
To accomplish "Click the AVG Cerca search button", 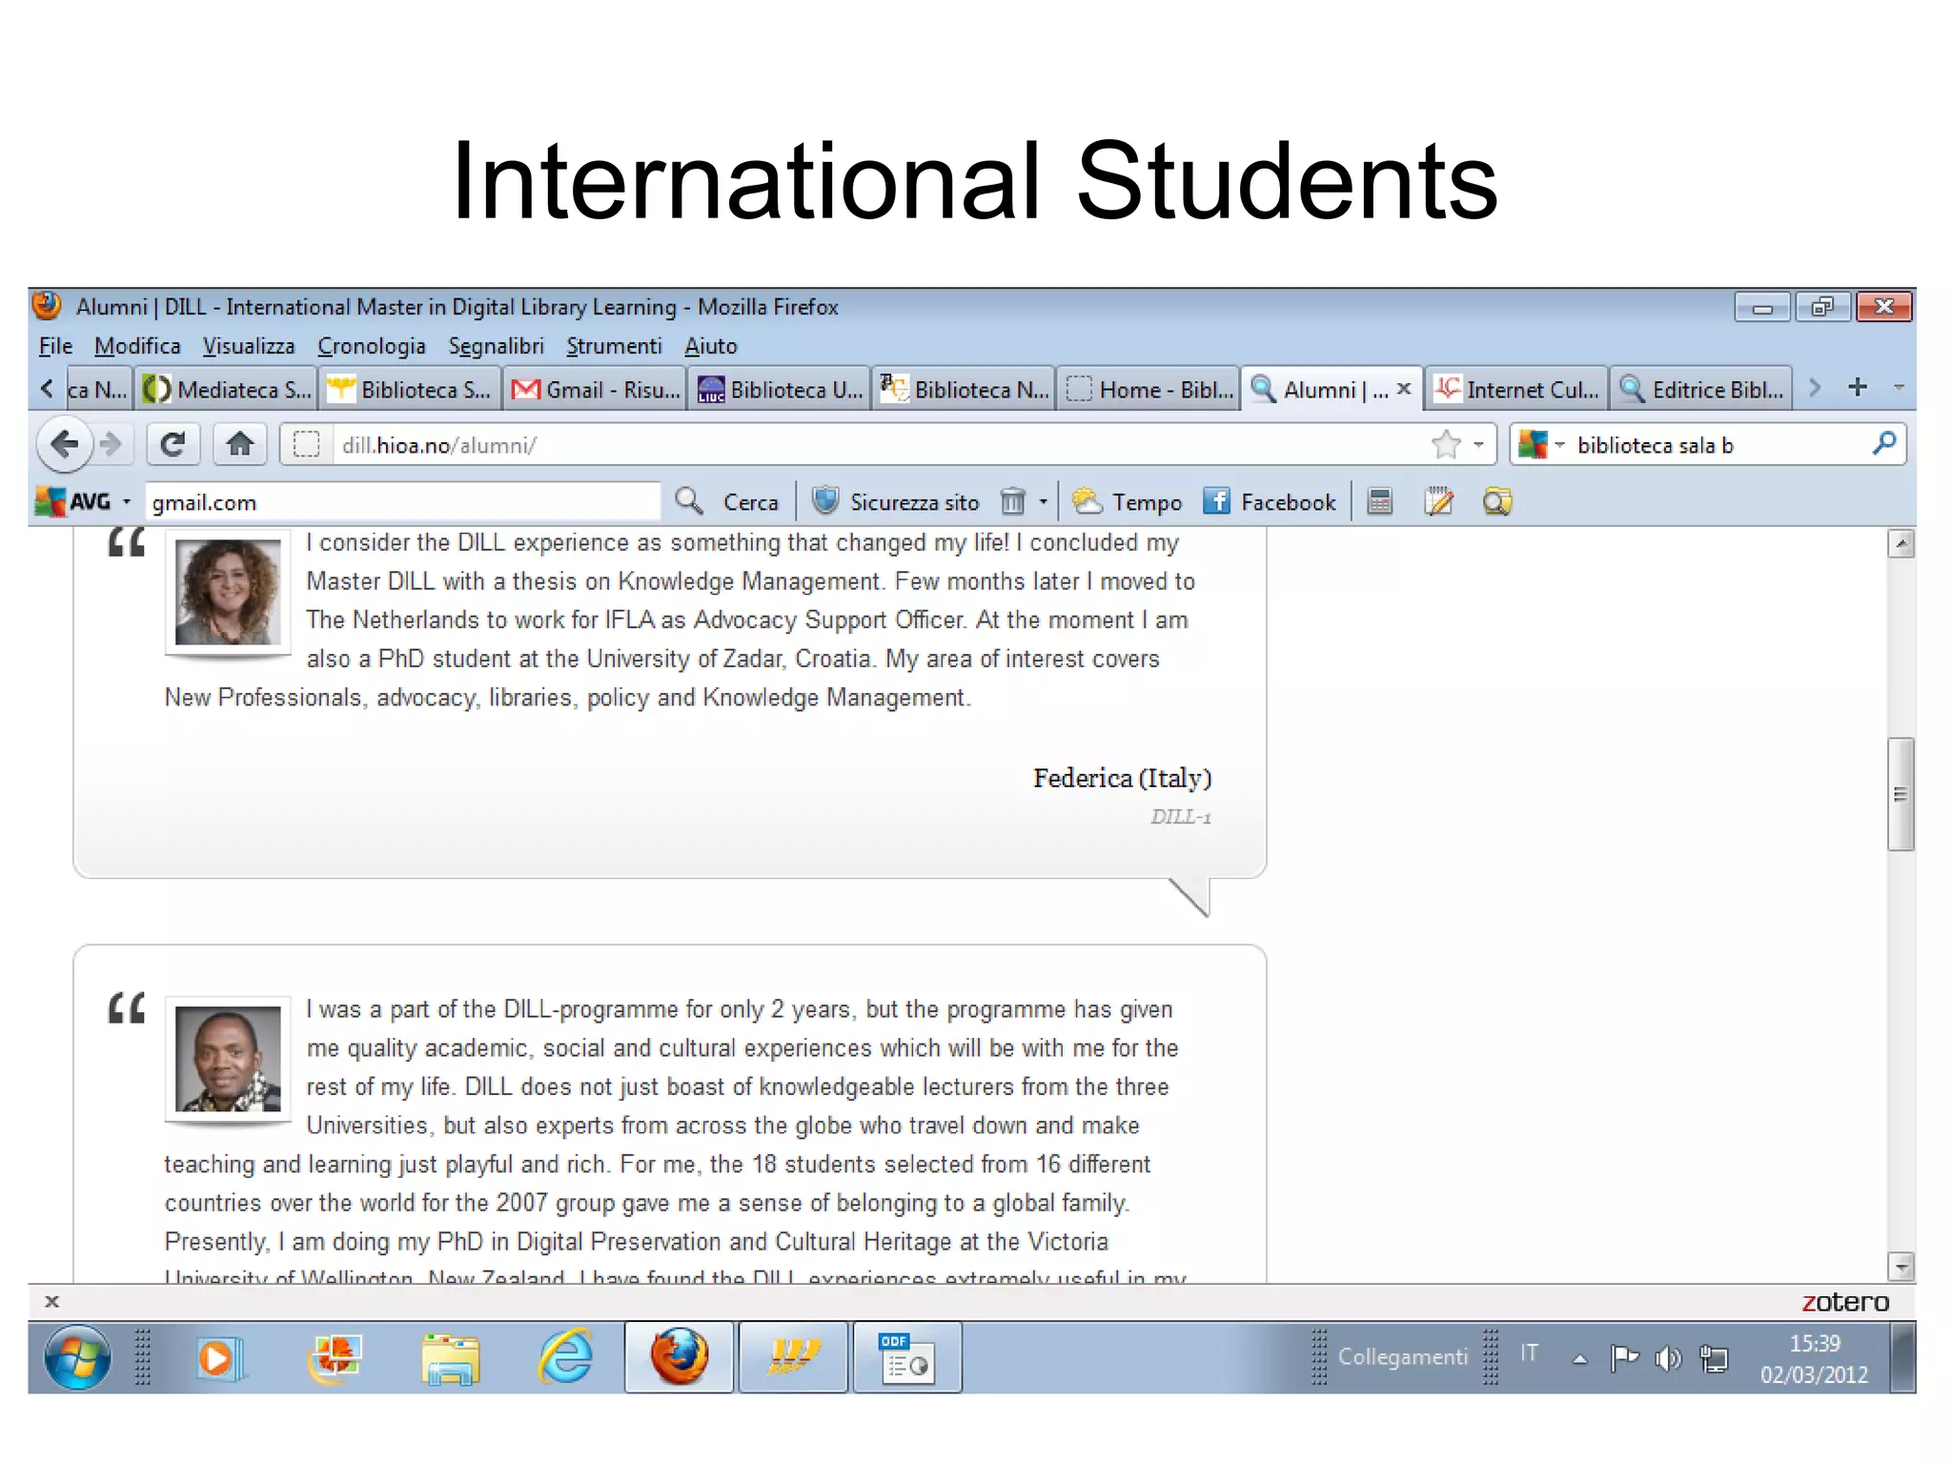I will coord(727,502).
